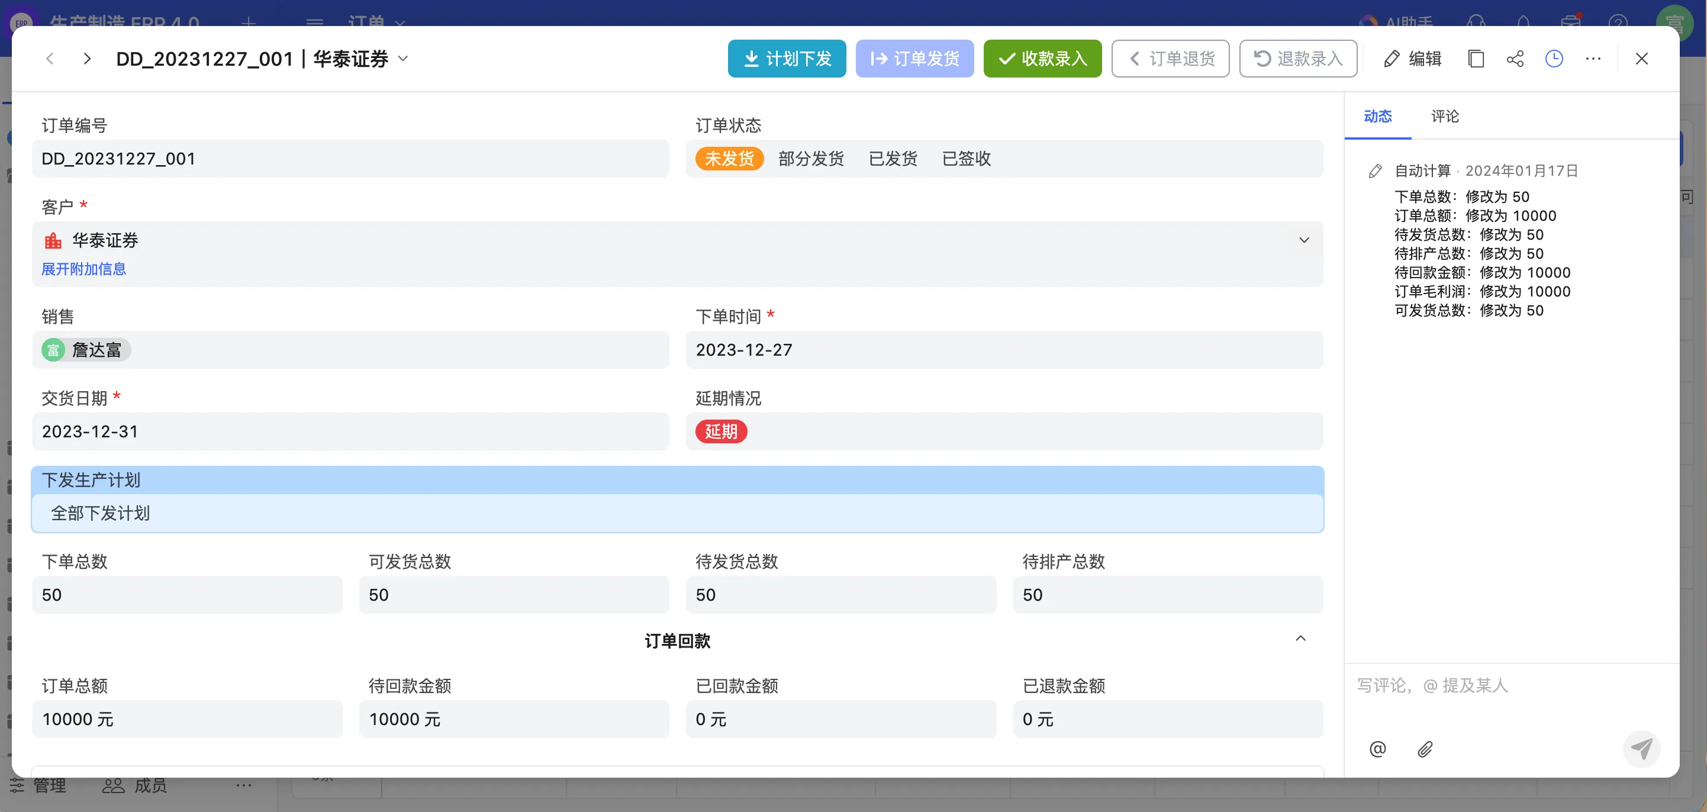Image resolution: width=1707 pixels, height=812 pixels.
Task: Click the 成员 item in background window
Action: 134,786
